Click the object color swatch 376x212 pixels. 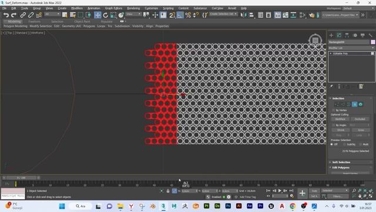(x=373, y=42)
